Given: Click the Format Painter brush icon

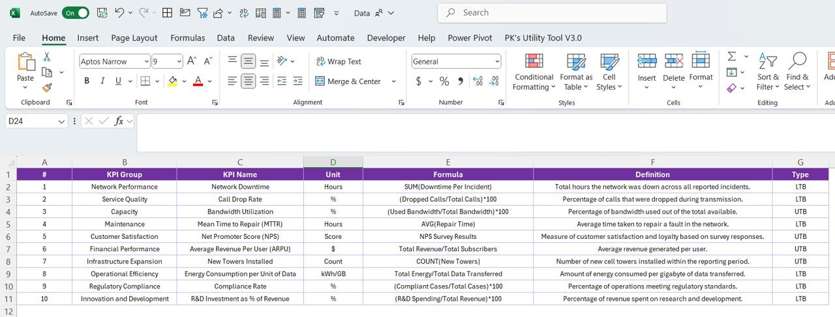Looking at the screenshot, I should (47, 88).
